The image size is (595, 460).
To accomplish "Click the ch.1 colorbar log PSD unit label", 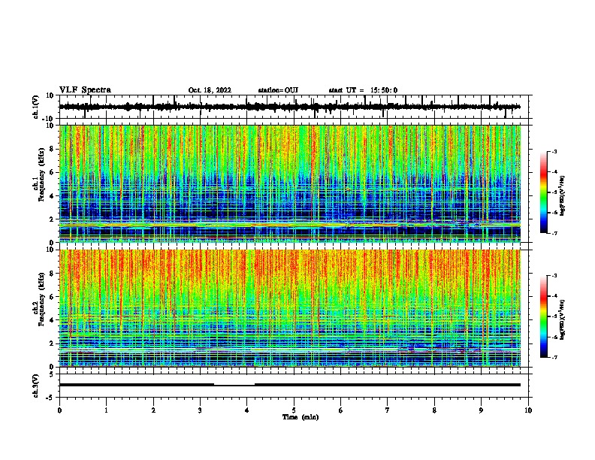I will (x=563, y=195).
